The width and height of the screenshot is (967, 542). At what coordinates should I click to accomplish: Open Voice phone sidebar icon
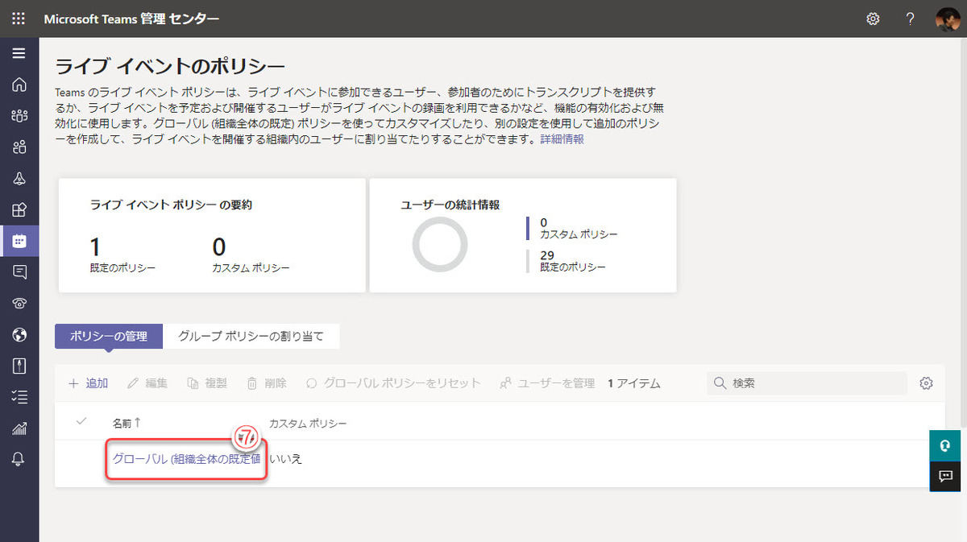(x=19, y=304)
